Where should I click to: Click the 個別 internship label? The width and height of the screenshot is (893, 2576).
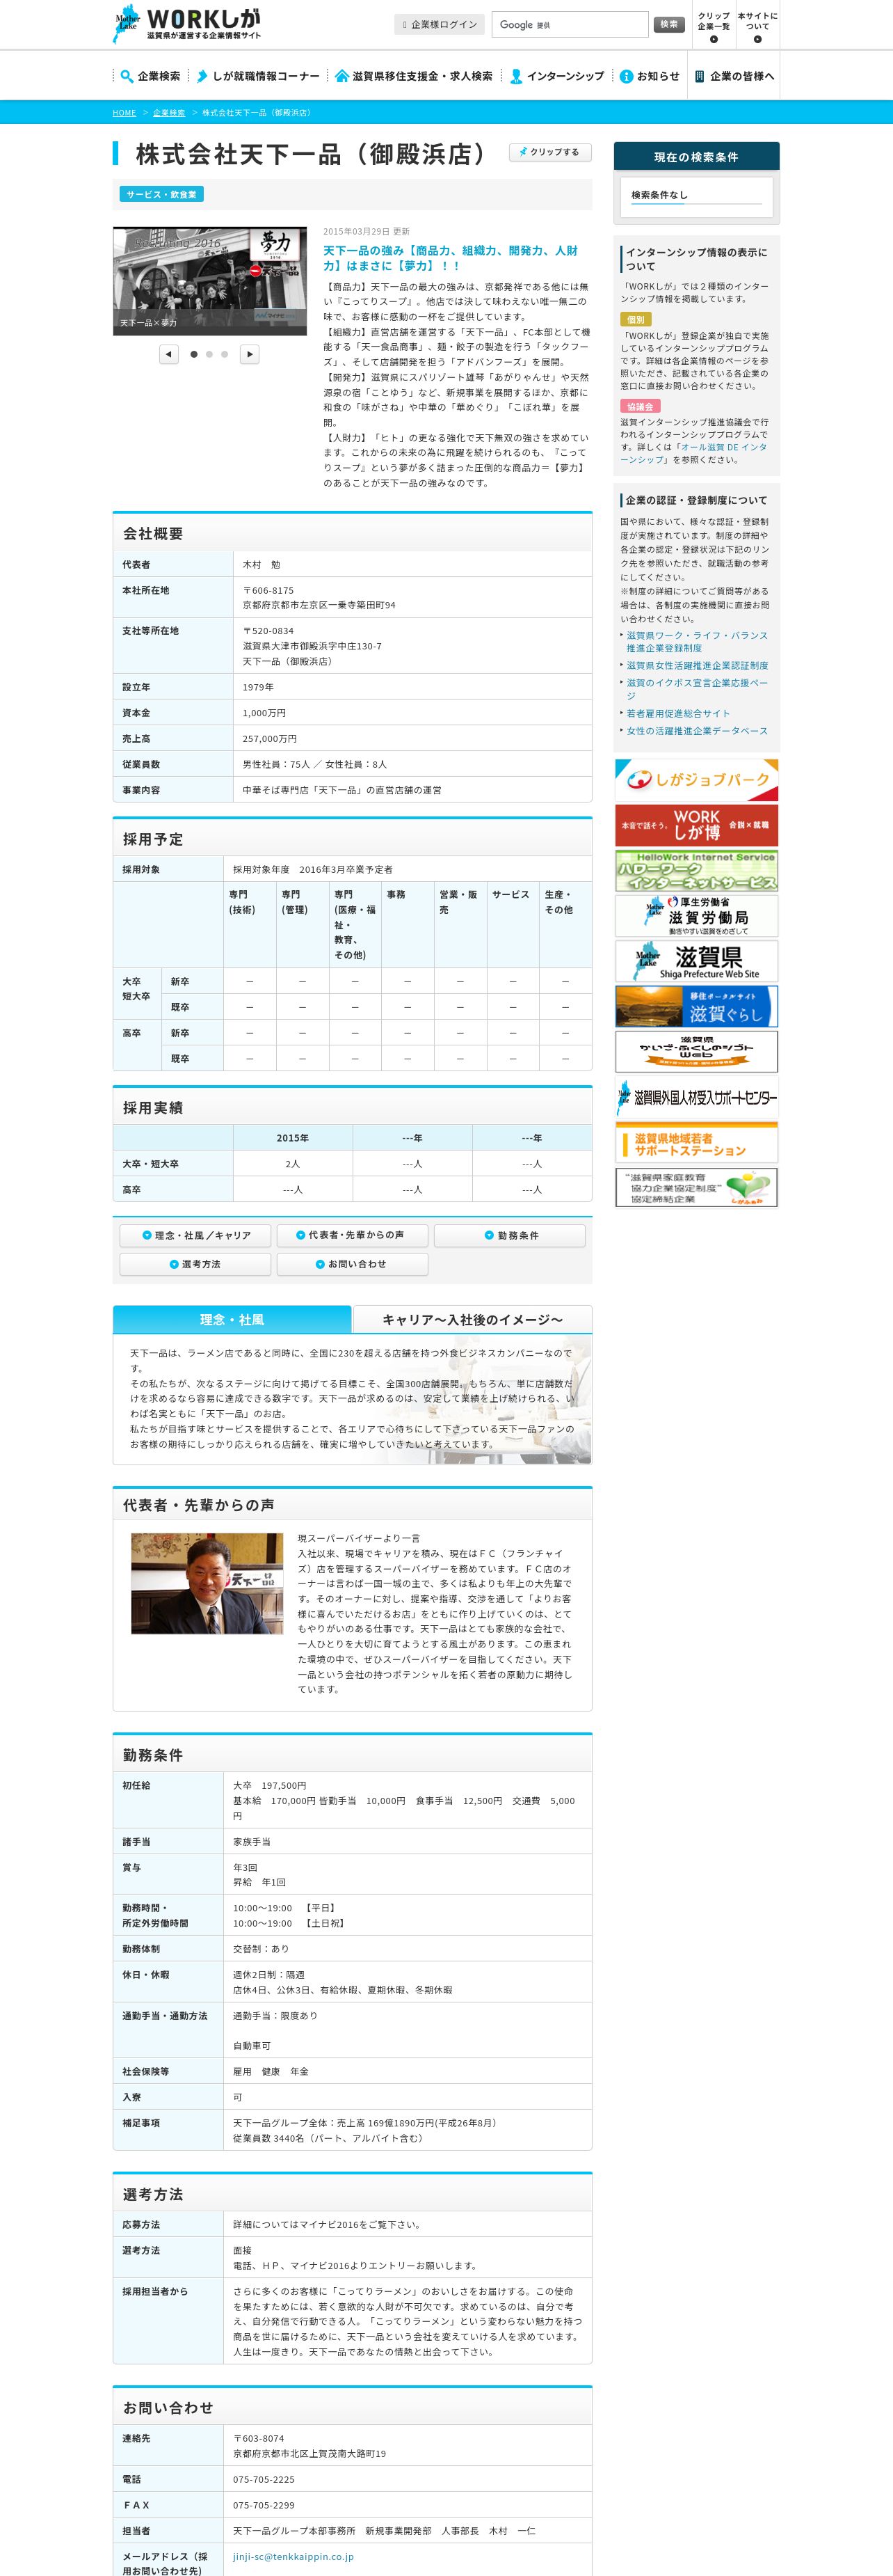636,319
